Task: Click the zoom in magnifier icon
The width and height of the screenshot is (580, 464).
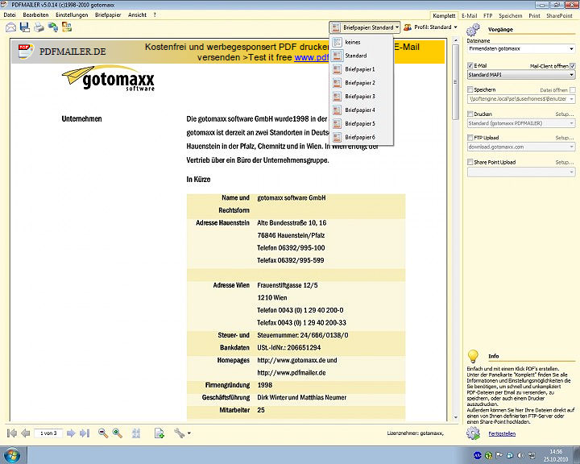Action: pyautogui.click(x=118, y=433)
